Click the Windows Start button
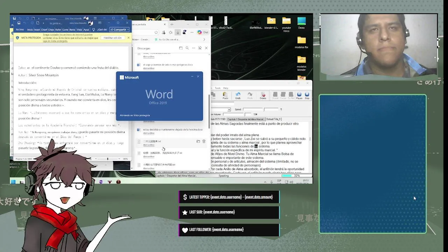 [x=13, y=182]
